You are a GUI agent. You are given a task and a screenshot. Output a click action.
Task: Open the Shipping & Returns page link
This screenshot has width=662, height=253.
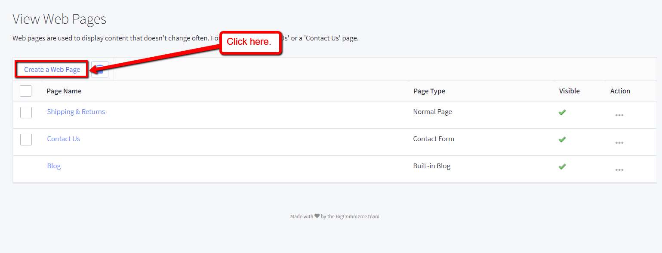tap(76, 111)
